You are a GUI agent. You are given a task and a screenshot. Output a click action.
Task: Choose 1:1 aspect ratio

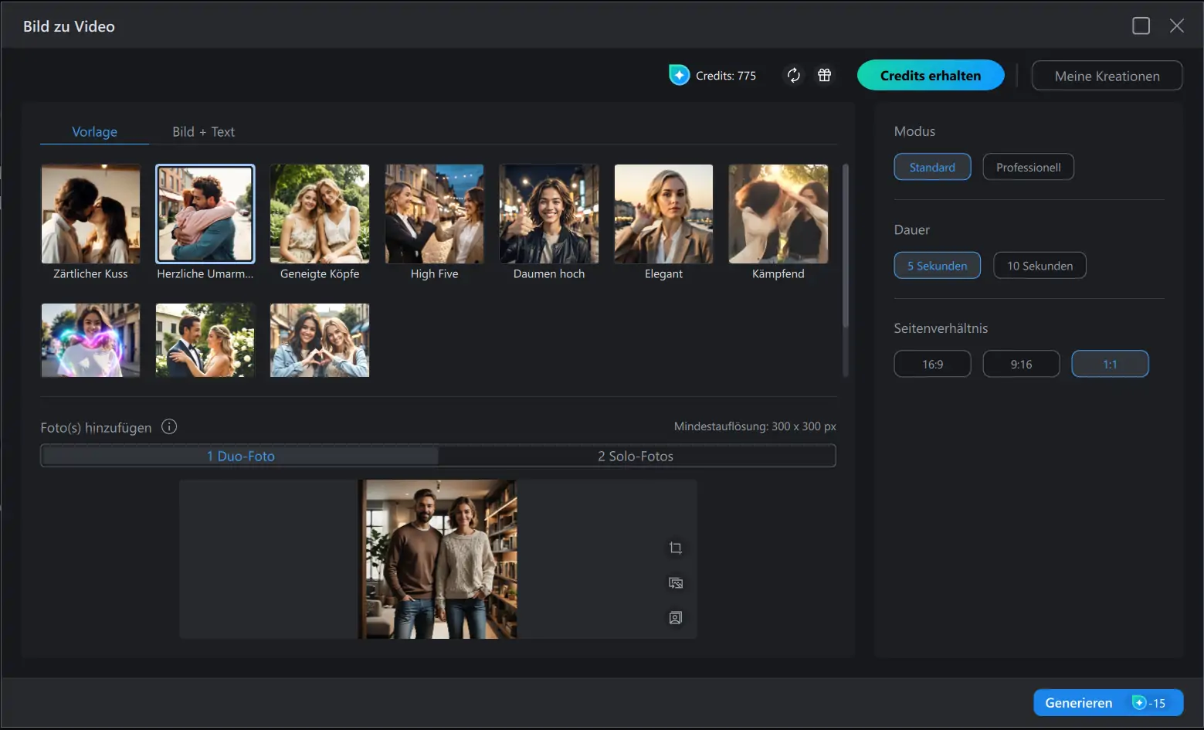point(1110,364)
